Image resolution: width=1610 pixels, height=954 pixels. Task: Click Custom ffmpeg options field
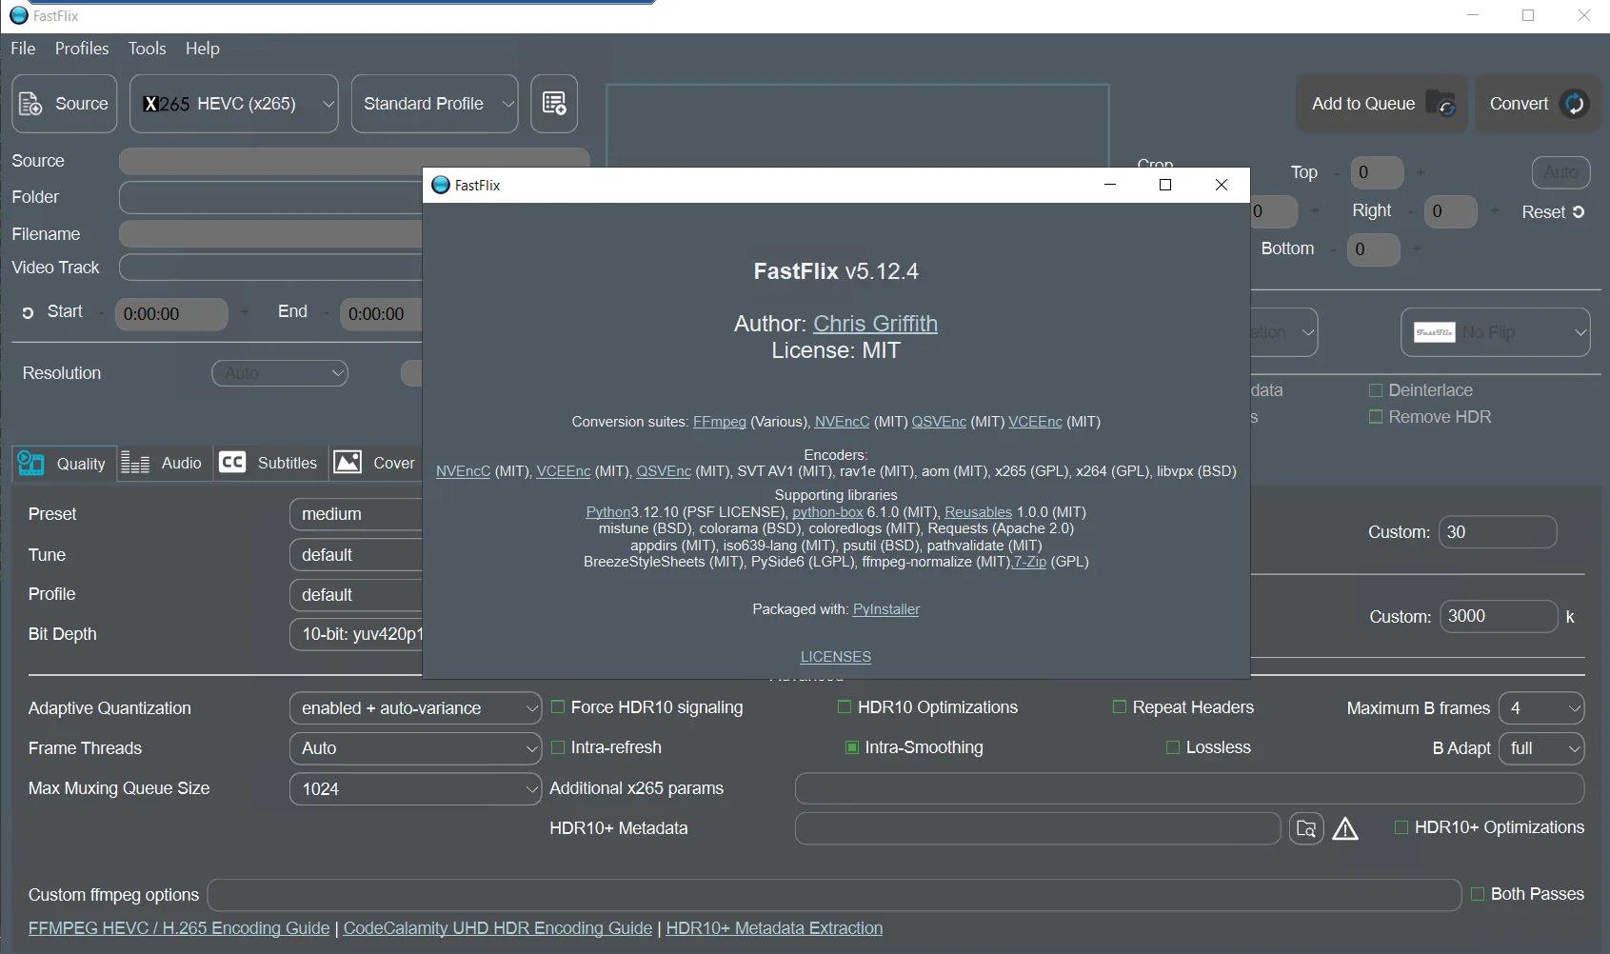(x=834, y=895)
